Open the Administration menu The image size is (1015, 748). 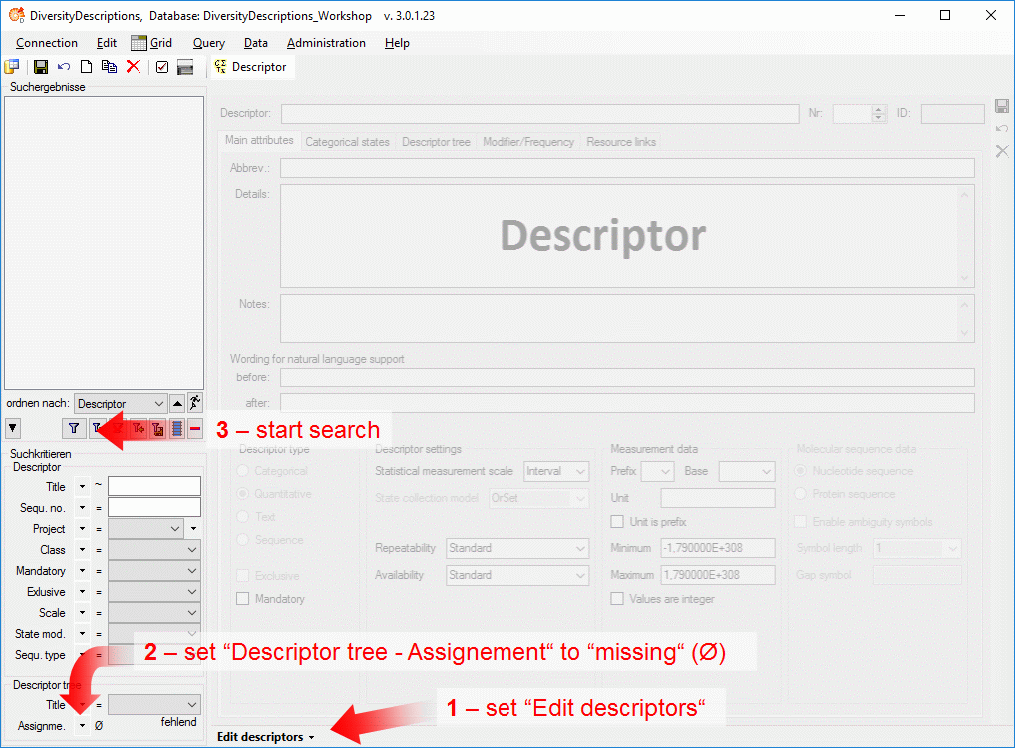coord(326,43)
